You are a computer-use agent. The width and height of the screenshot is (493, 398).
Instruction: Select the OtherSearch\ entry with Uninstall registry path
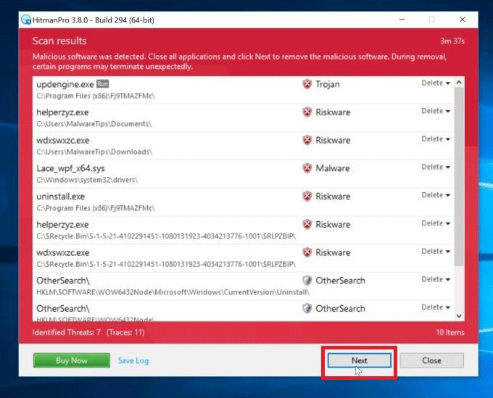click(x=244, y=286)
